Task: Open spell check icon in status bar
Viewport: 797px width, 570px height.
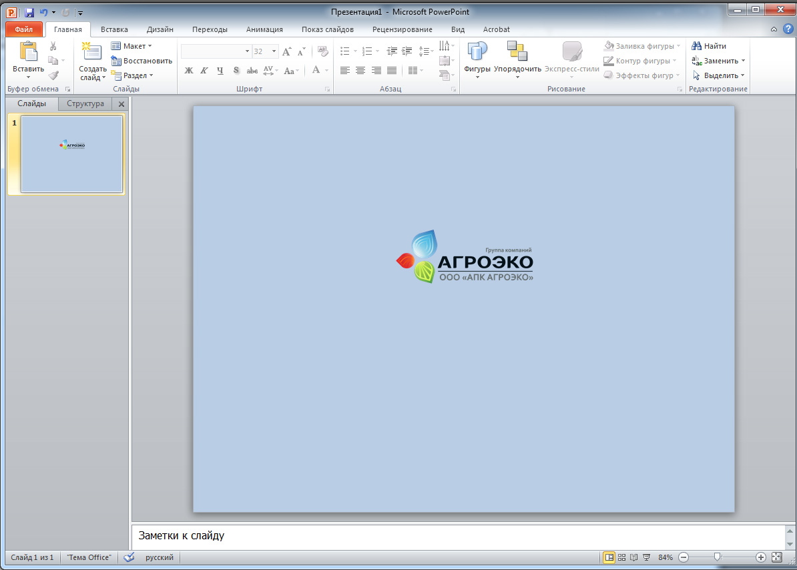Action: pos(129,557)
